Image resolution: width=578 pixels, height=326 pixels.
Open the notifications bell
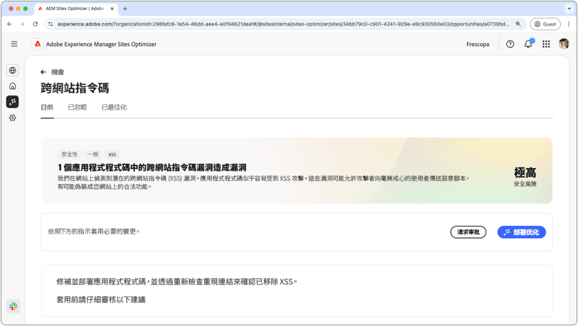click(528, 44)
